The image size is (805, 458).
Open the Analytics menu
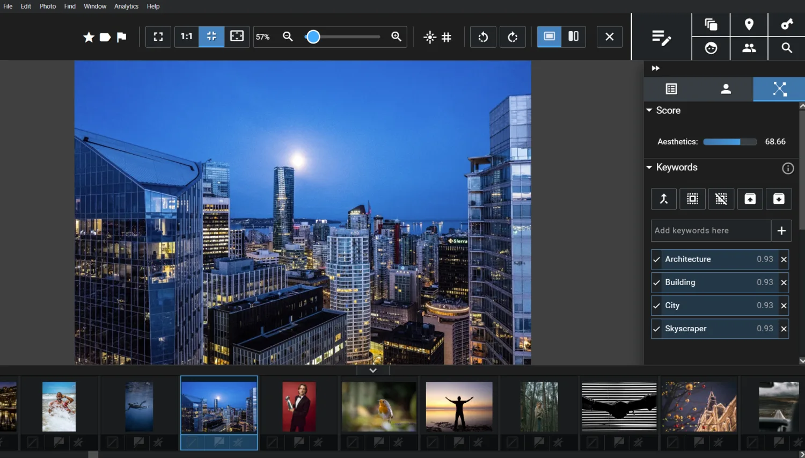click(x=126, y=6)
